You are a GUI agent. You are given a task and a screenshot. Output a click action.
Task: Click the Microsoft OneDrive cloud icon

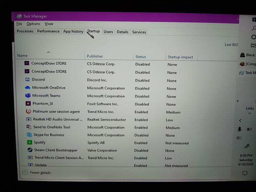coord(28,88)
